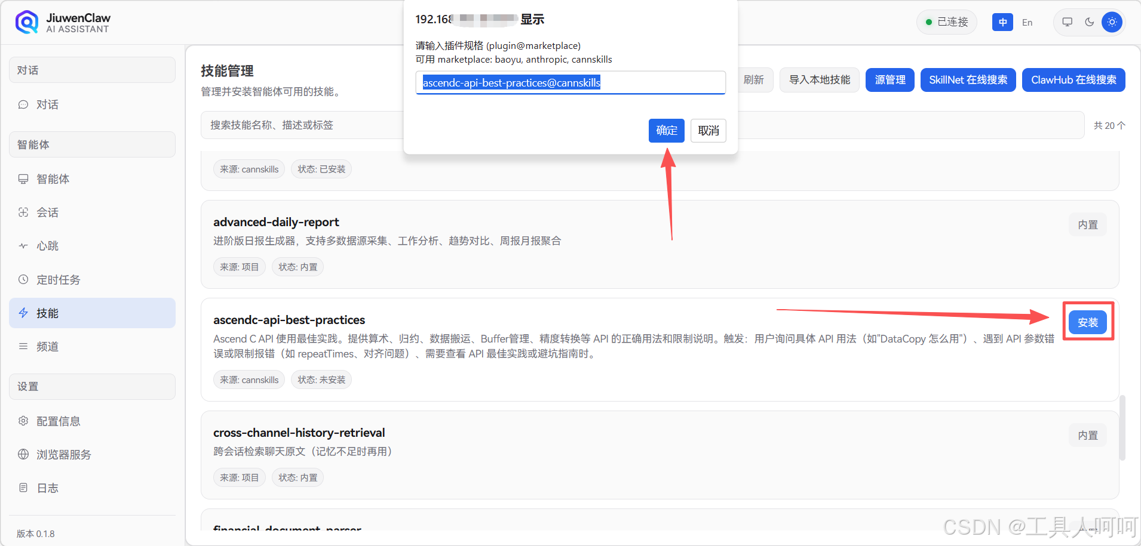The image size is (1141, 546).
Task: Click the document icon beside 日志
Action: (23, 488)
